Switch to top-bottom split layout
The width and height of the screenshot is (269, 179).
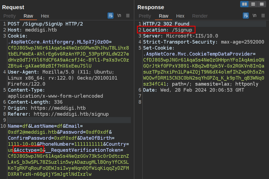click(x=253, y=4)
